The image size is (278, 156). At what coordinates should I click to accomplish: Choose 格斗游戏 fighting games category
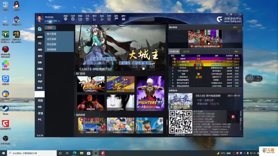pos(51,34)
